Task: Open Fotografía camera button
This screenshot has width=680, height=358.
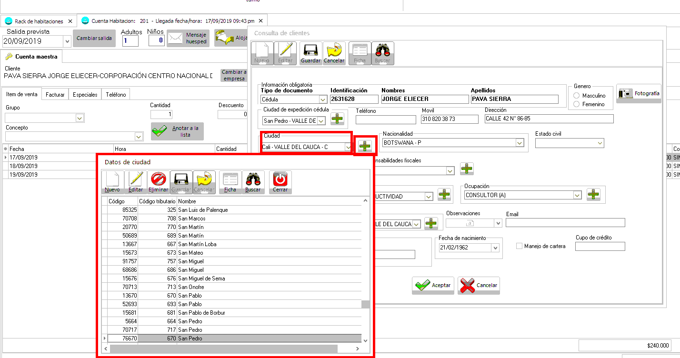Action: pyautogui.click(x=639, y=93)
